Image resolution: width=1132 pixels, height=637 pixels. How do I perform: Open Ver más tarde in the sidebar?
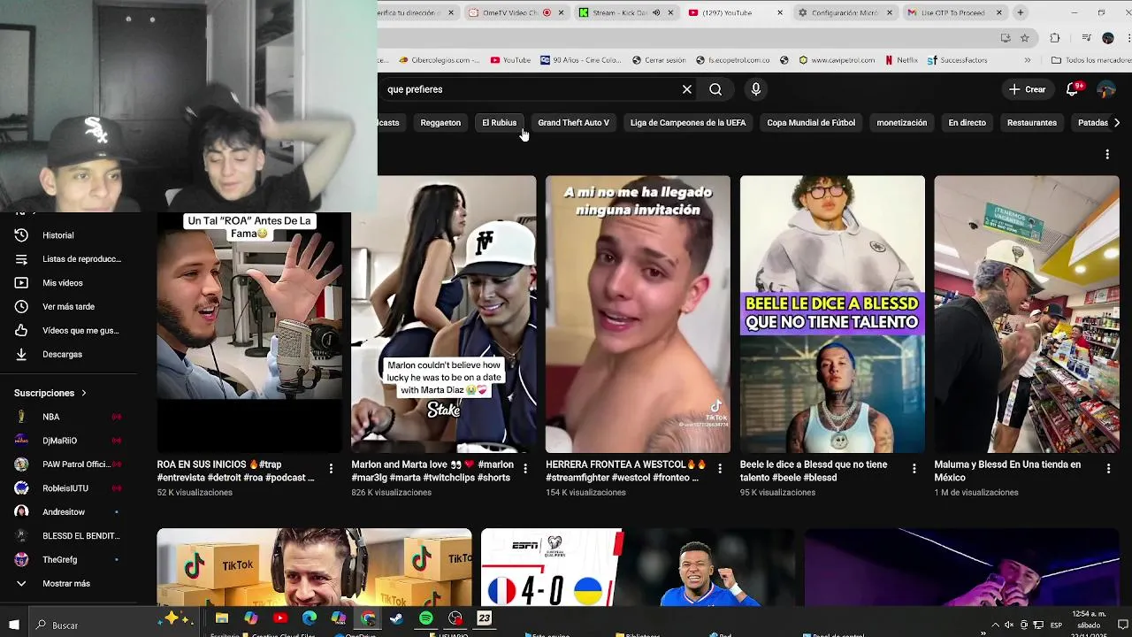(68, 307)
